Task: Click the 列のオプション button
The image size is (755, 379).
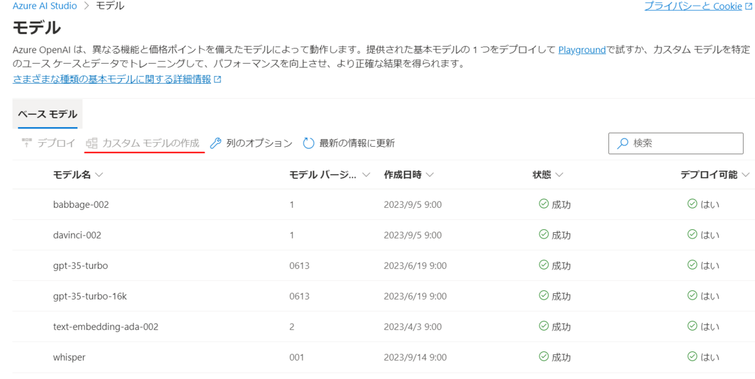Action: tap(251, 143)
